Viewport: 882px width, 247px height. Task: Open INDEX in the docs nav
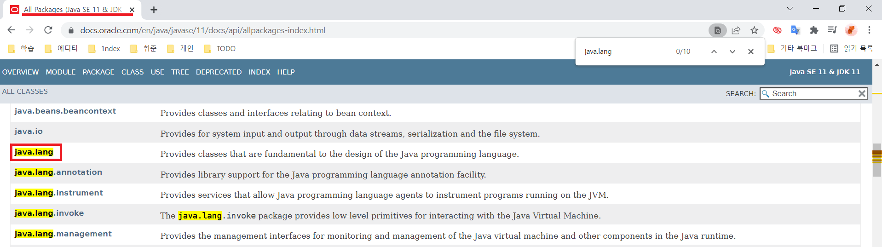pos(259,72)
